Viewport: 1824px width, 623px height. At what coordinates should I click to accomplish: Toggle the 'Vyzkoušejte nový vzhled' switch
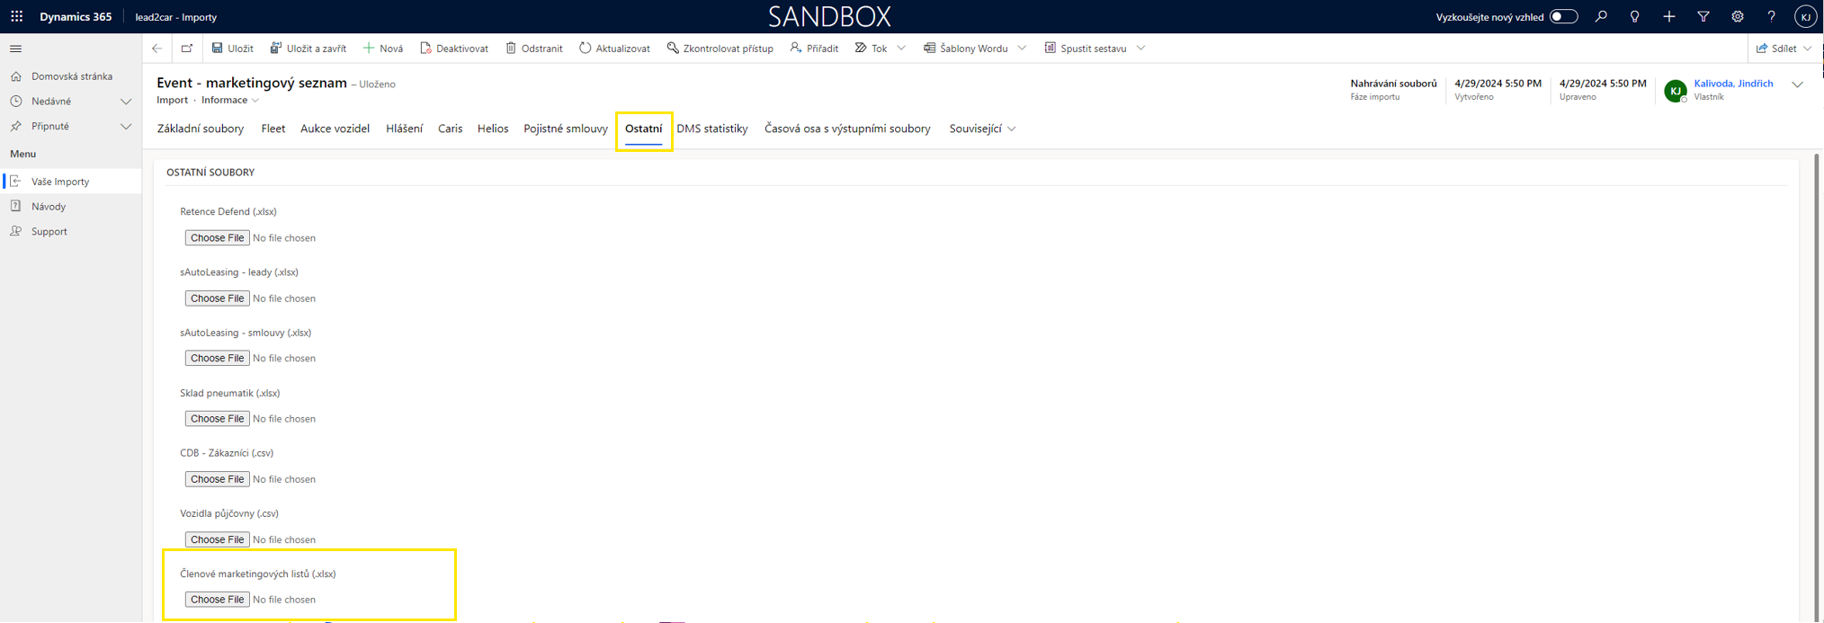(1563, 16)
